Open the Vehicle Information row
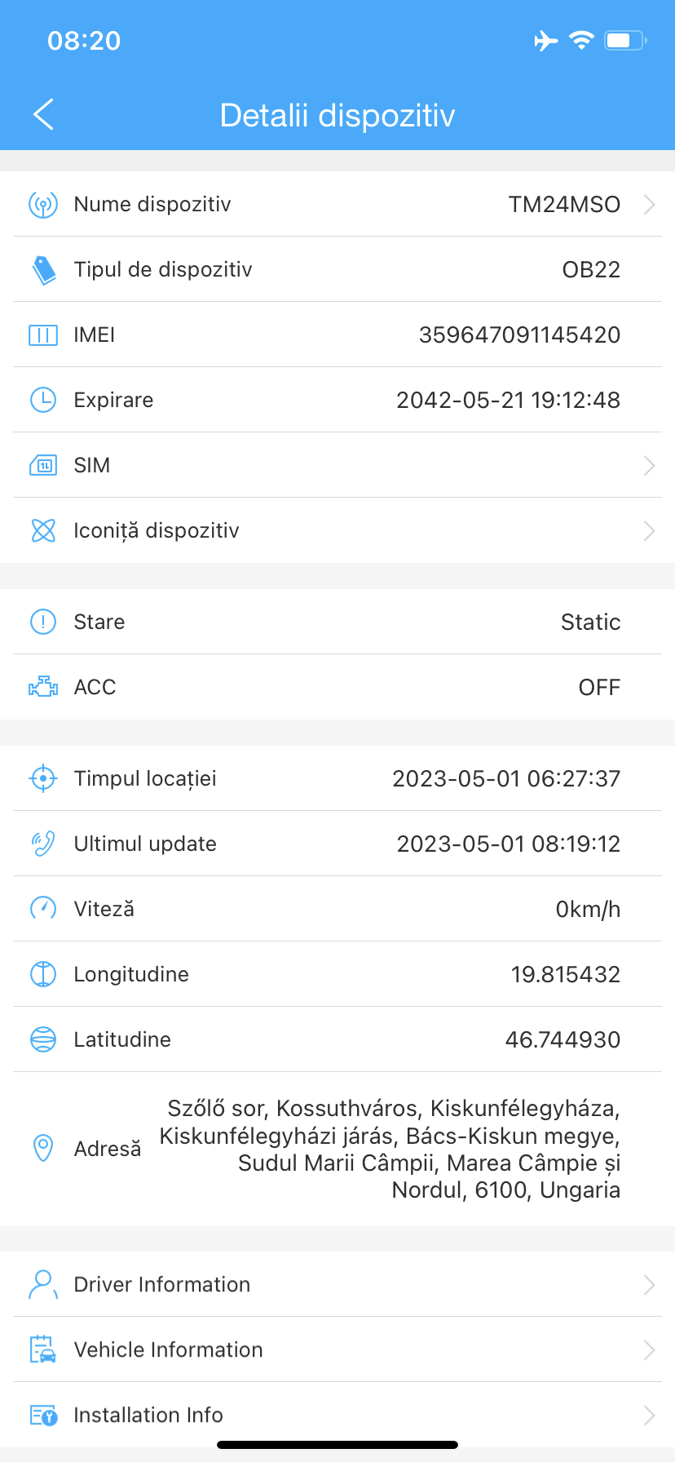 [x=337, y=1349]
